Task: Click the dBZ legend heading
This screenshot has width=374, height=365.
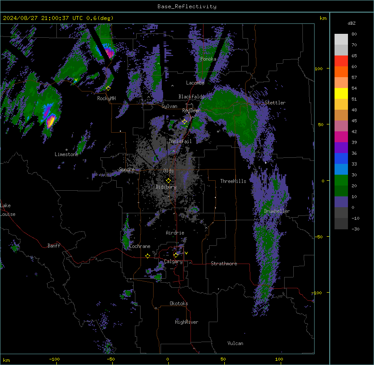Action: [351, 23]
